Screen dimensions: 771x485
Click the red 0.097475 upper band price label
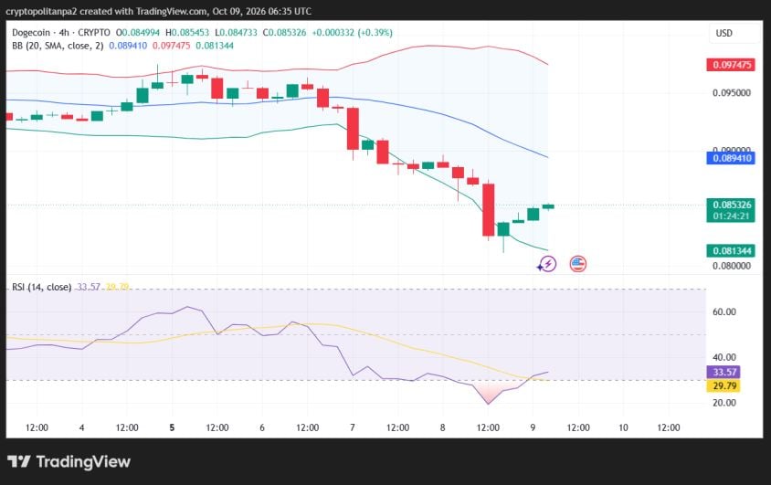pos(731,65)
